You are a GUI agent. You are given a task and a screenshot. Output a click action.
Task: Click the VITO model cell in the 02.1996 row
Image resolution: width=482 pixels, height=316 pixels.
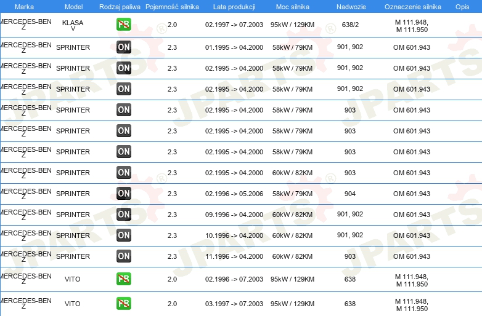[x=73, y=279]
